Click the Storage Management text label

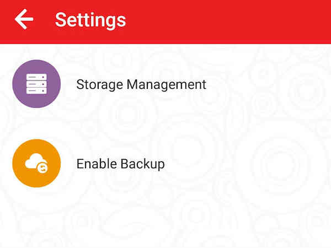141,84
